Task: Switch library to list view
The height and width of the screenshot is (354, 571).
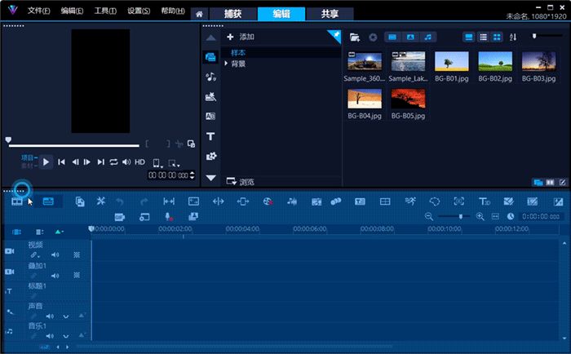Action: pos(483,38)
